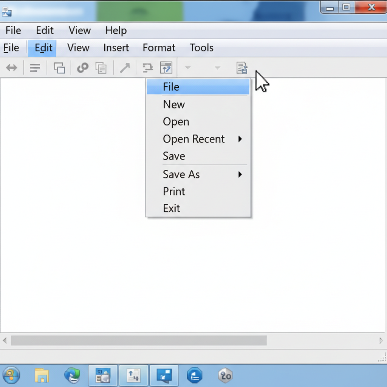387x387 pixels.
Task: Expand the Save As submenu arrow
Action: pos(240,175)
